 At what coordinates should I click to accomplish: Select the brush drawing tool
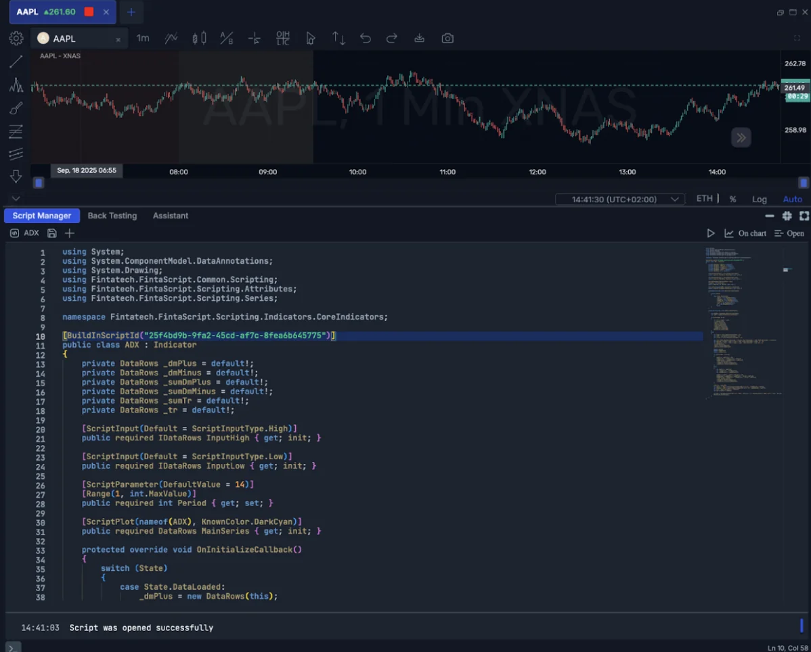click(16, 108)
